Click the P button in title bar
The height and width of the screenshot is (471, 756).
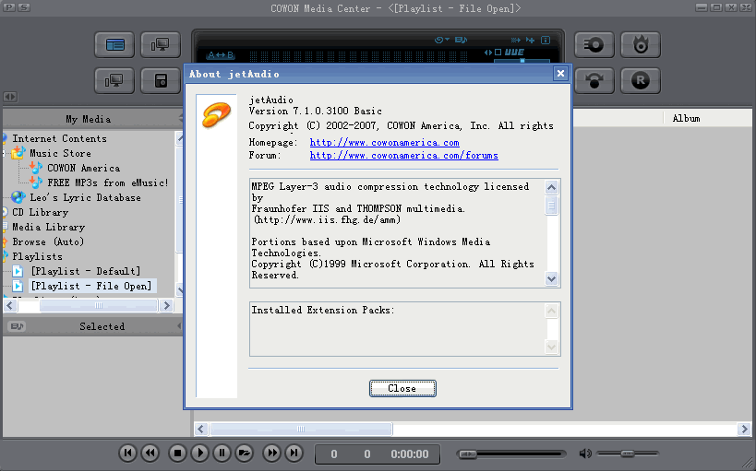[9, 7]
